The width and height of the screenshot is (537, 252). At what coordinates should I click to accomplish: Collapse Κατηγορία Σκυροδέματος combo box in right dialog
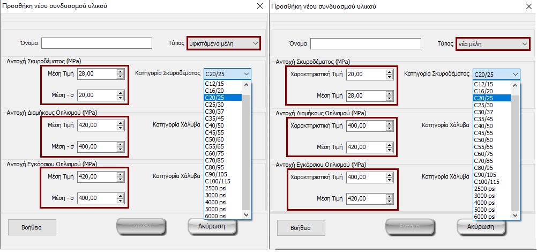(x=515, y=75)
